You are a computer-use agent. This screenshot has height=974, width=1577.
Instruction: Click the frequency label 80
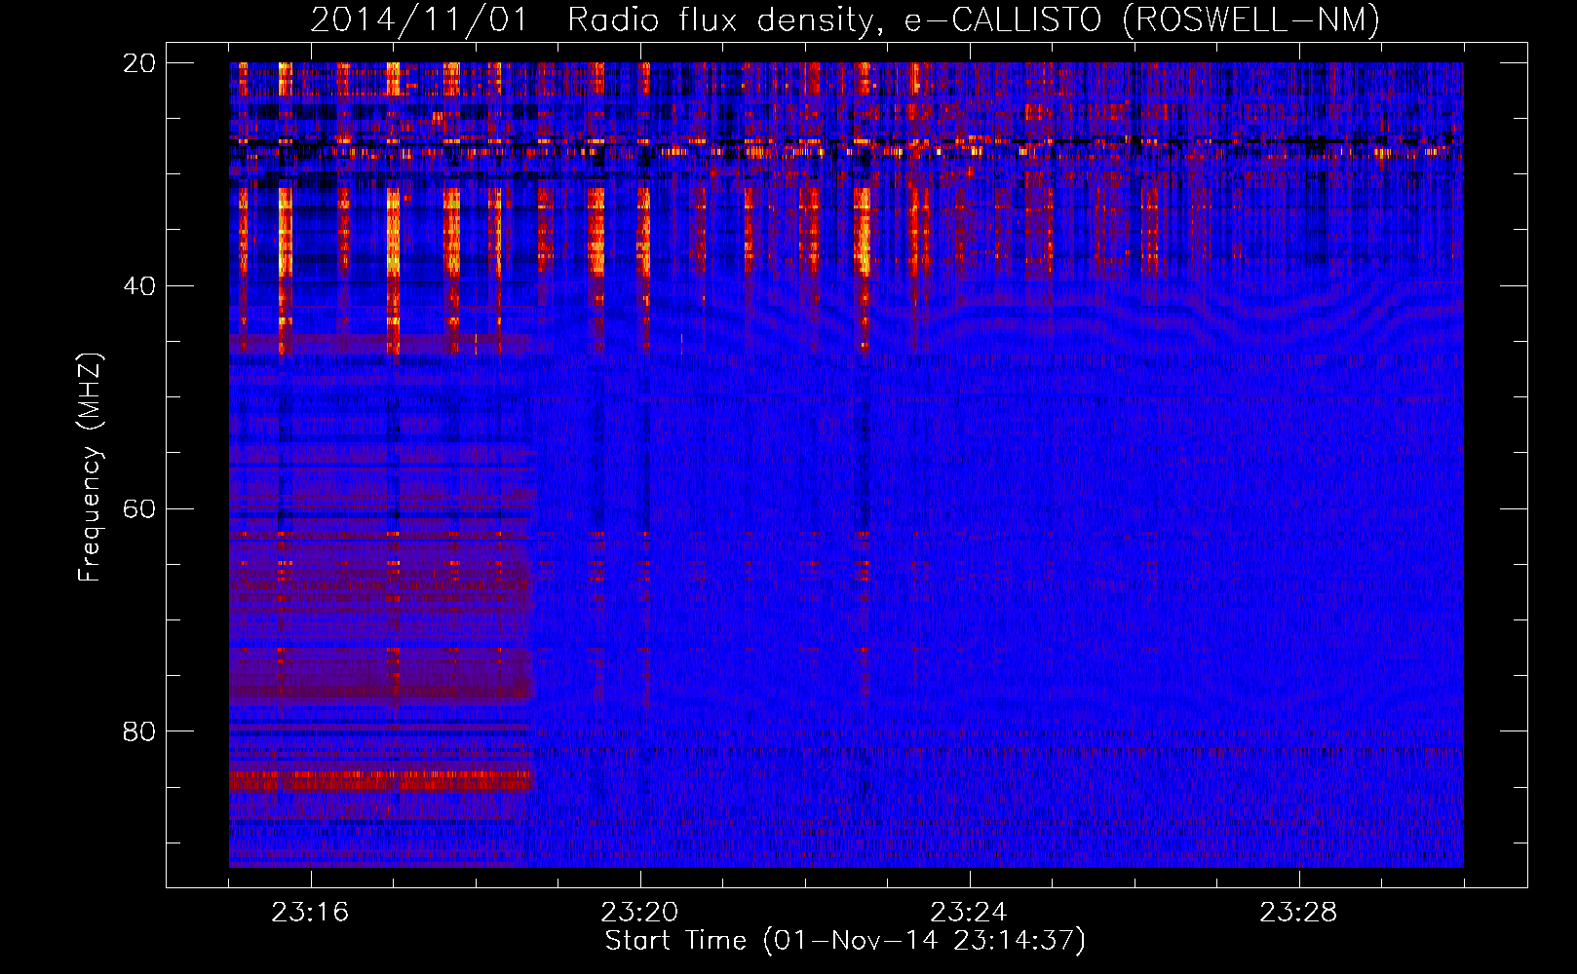click(x=138, y=731)
